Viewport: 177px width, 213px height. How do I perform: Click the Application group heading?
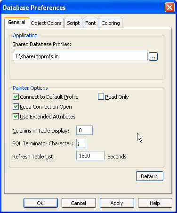25,35
